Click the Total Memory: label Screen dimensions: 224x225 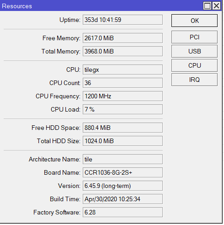pyautogui.click(x=61, y=51)
